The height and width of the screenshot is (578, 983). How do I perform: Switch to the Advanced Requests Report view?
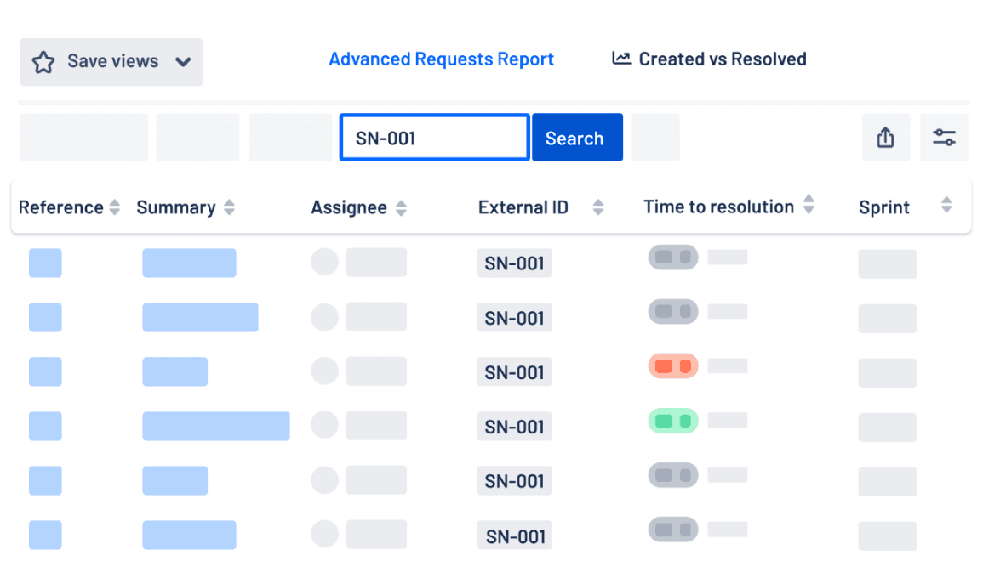pos(441,58)
